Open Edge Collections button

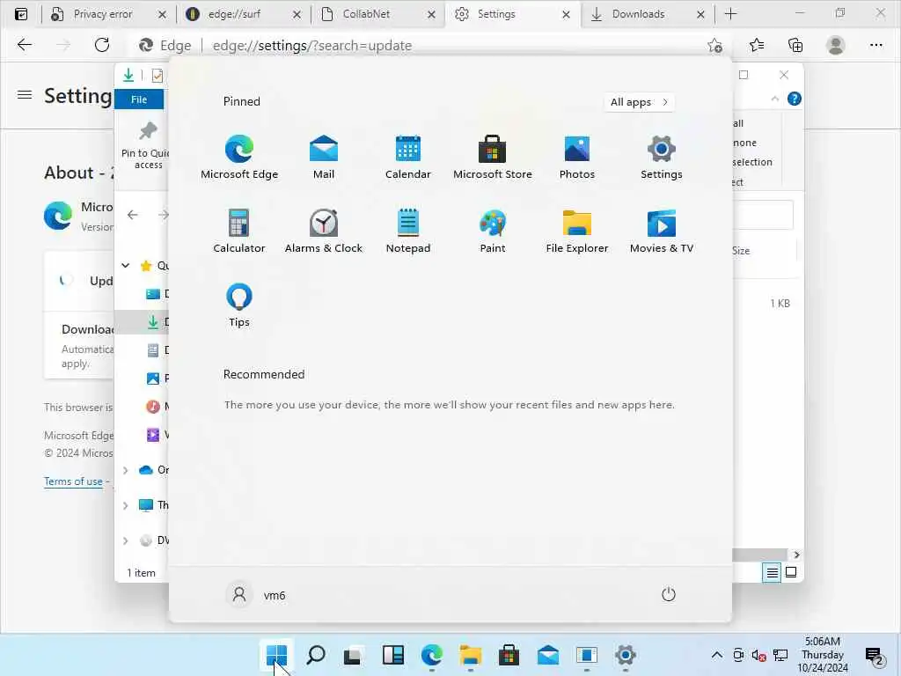(x=795, y=45)
